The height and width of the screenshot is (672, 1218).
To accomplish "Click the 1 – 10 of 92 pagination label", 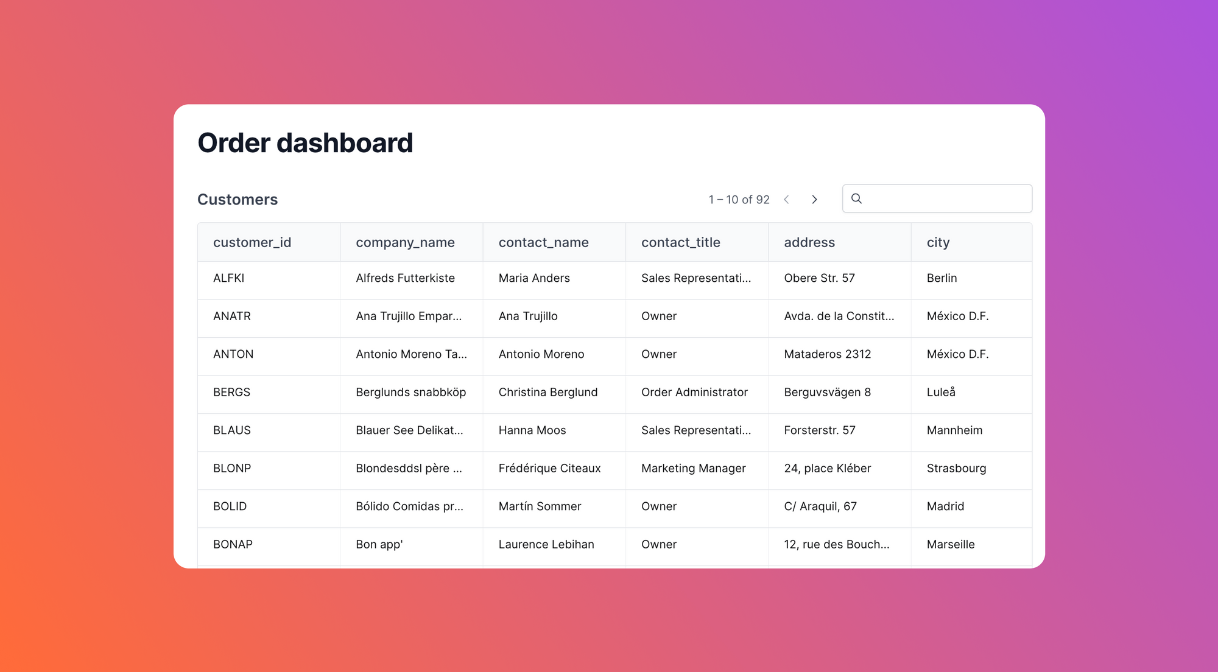I will click(739, 200).
